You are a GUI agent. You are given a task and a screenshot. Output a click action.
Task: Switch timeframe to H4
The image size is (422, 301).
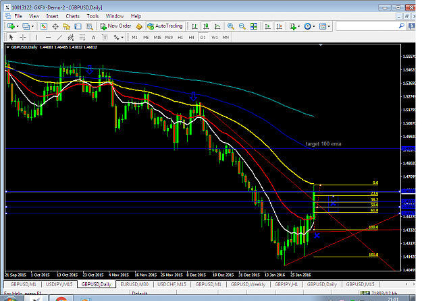coord(191,37)
